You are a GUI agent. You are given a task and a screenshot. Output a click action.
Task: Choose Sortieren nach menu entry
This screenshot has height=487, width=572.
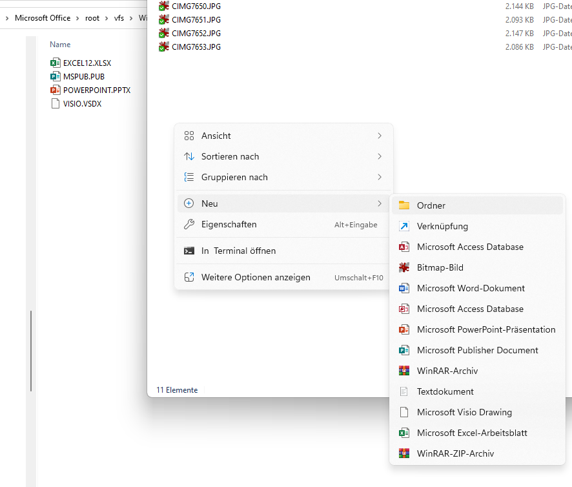pos(283,156)
